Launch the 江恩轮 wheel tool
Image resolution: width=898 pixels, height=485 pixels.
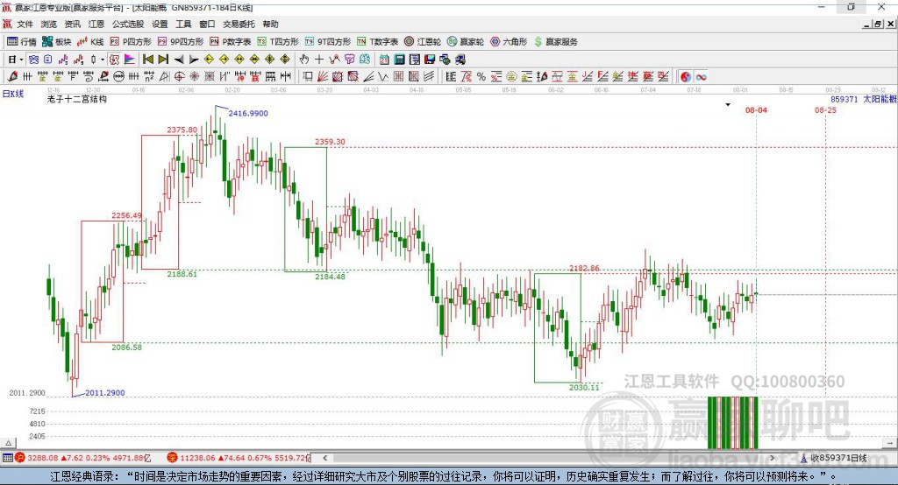coord(423,42)
